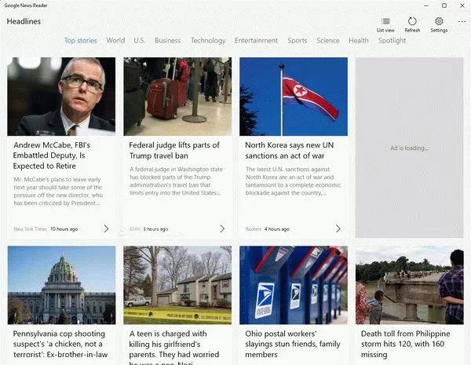Select the Science tab
471x365 pixels.
(327, 41)
